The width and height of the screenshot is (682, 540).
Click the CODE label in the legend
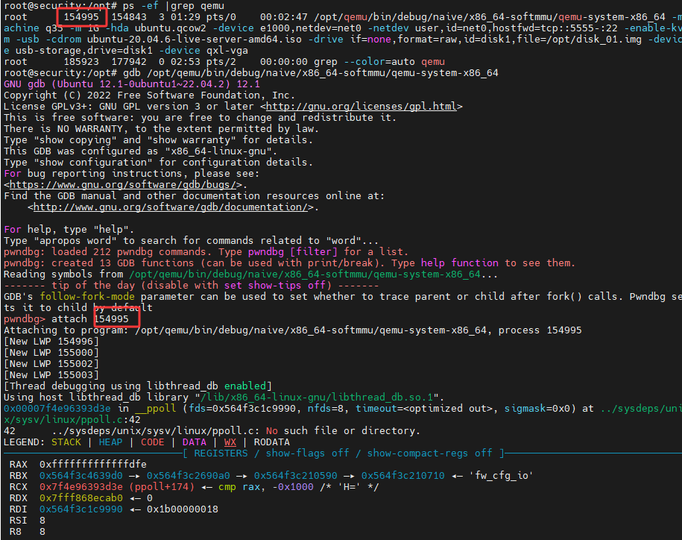[152, 442]
